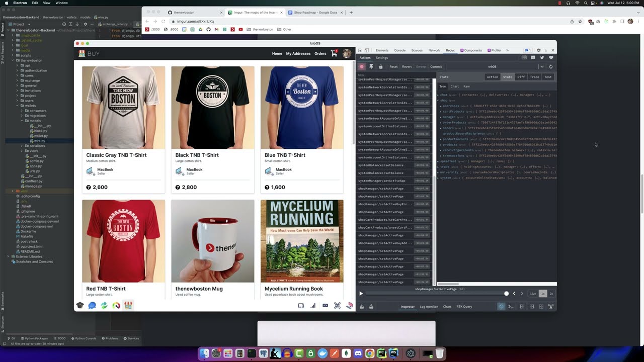Image resolution: width=644 pixels, height=362 pixels.
Task: Switch state view to Raw
Action: [466, 86]
